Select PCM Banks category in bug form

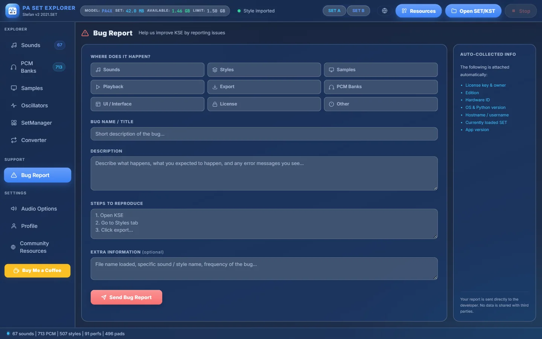(381, 87)
